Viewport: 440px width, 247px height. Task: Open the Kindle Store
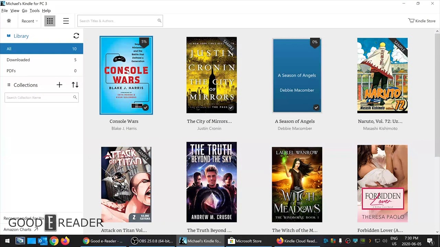422,21
